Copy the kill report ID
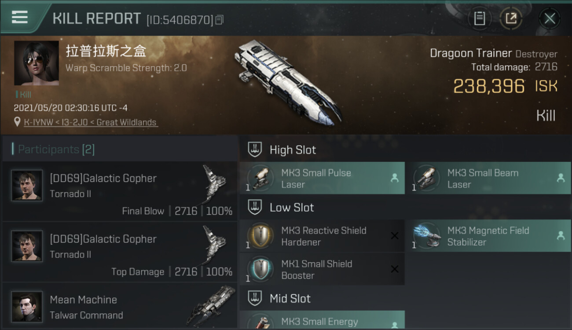Image resolution: width=572 pixels, height=330 pixels. [219, 20]
